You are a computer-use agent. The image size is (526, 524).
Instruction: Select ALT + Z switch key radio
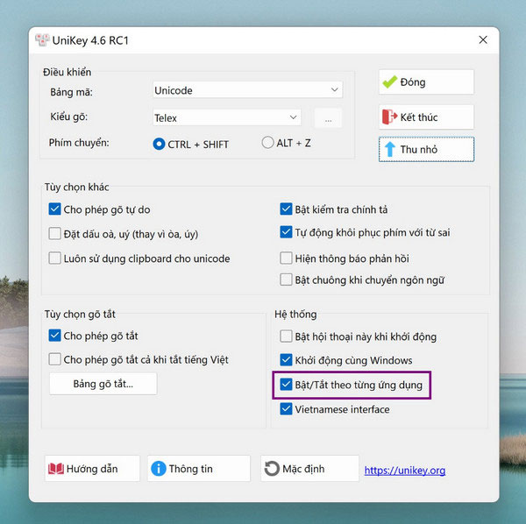267,143
